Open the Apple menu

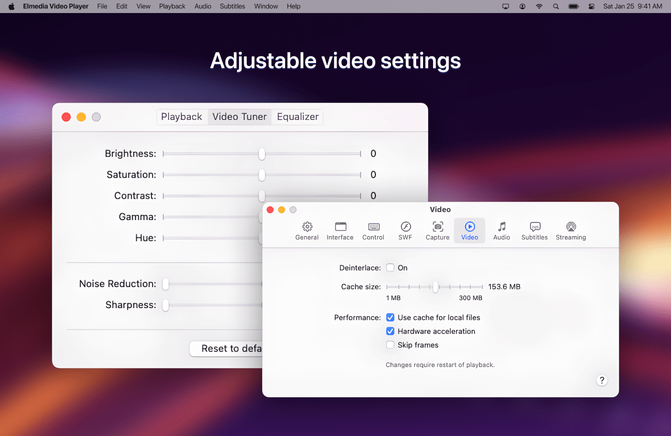coord(12,6)
